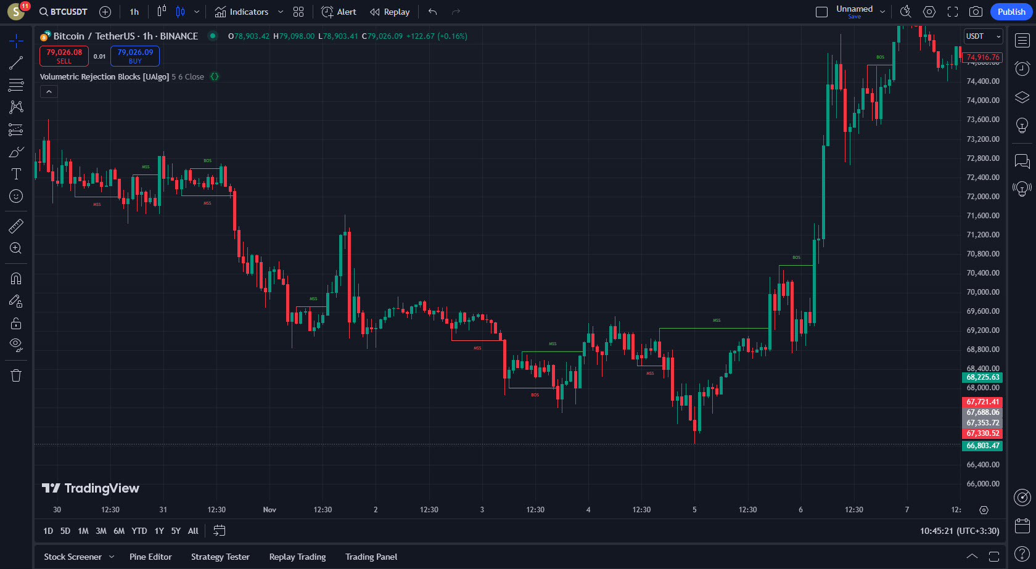
Task: Open the idea streams broadcast panel
Action: point(1022,189)
